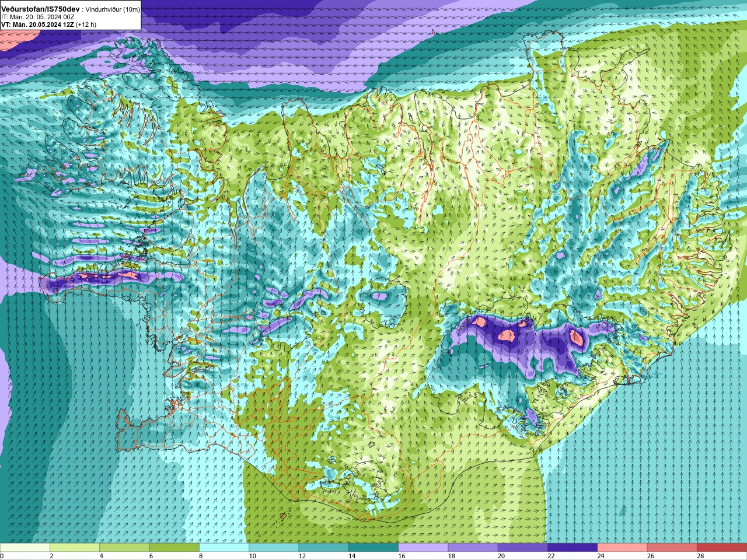Click the pale yellow 0–2 legend swatch
The width and height of the screenshot is (747, 560).
[25, 547]
